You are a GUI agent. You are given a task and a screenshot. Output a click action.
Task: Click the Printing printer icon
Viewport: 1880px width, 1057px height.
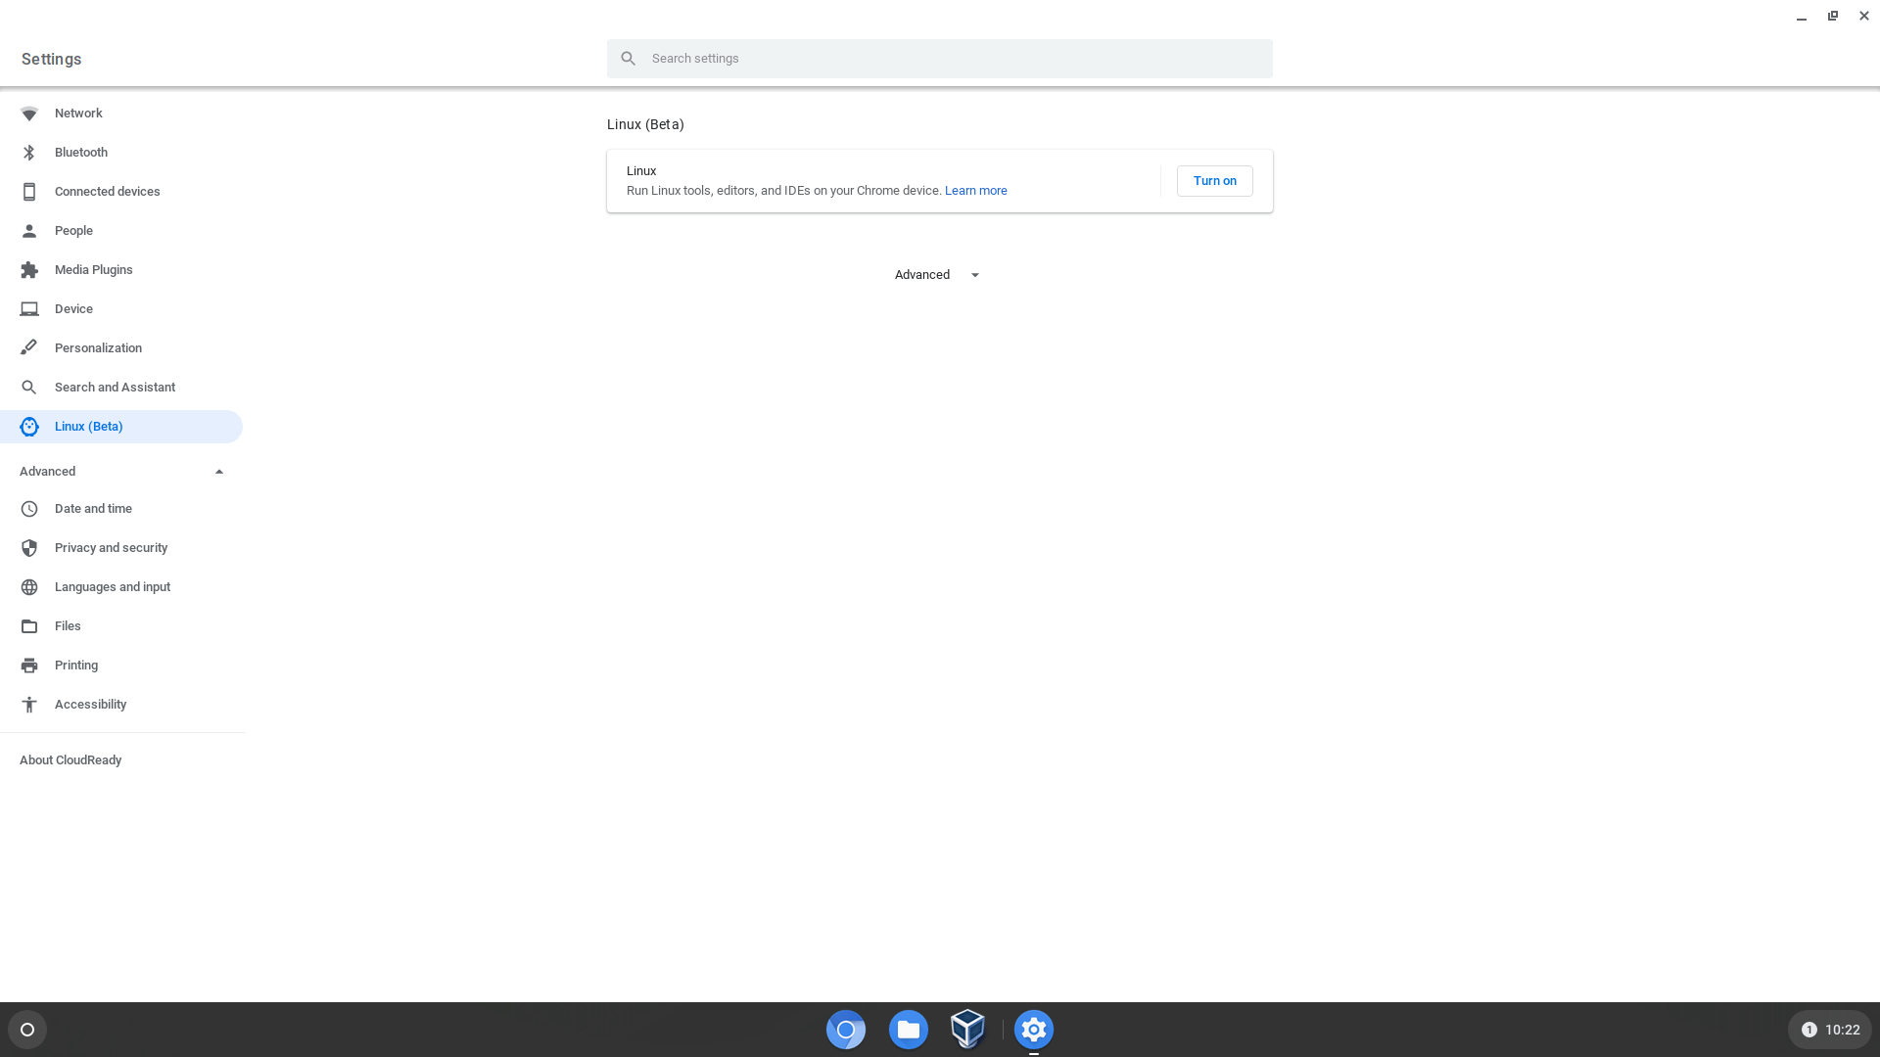point(29,666)
